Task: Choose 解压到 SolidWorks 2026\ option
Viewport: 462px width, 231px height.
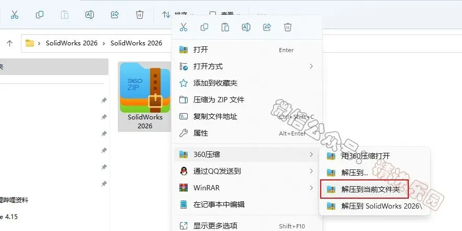Action: tap(375, 206)
